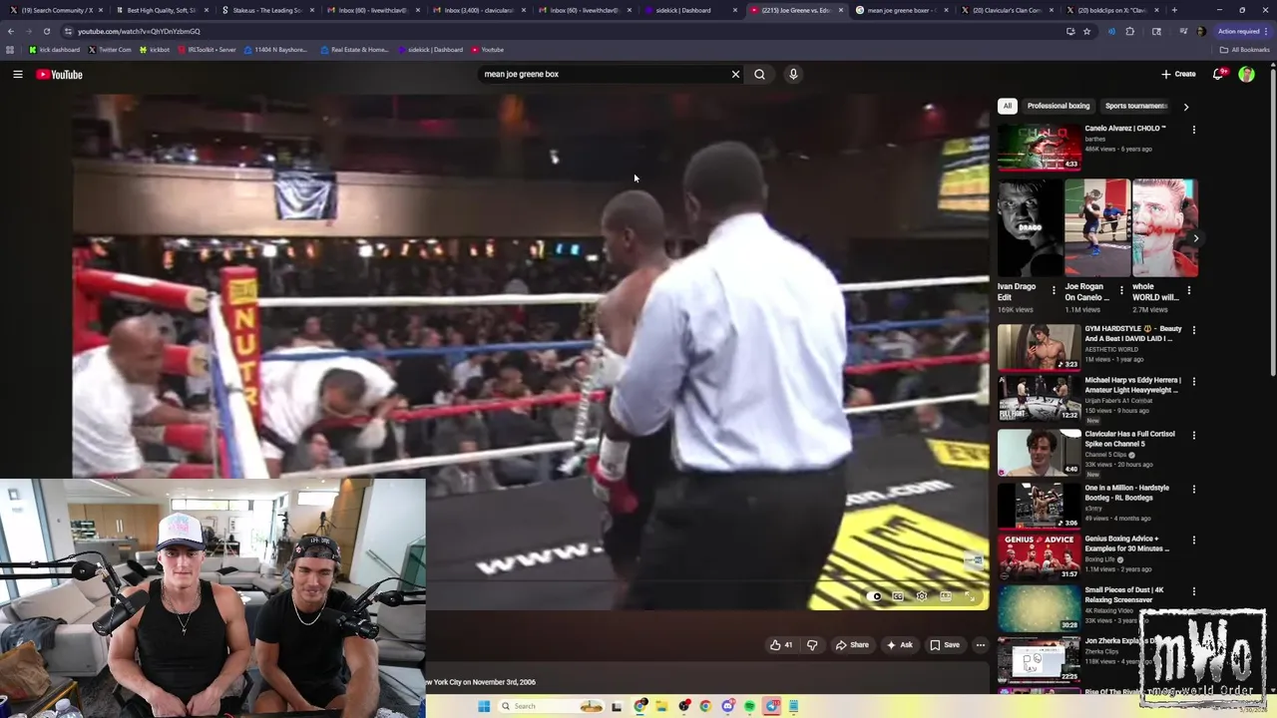Open the browser extensions puzzle icon
Screen dimensions: 1277x718
1130,31
